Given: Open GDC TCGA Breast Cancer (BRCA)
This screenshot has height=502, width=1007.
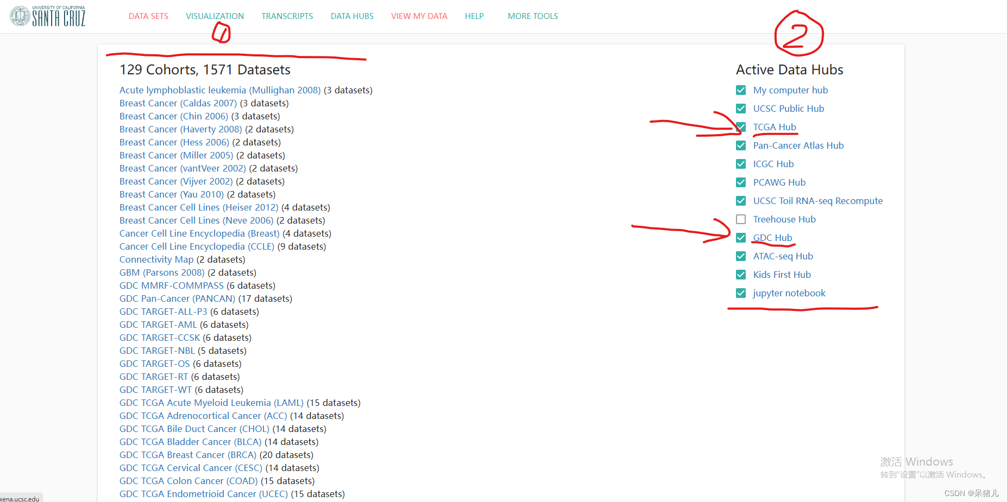Looking at the screenshot, I should coord(188,455).
